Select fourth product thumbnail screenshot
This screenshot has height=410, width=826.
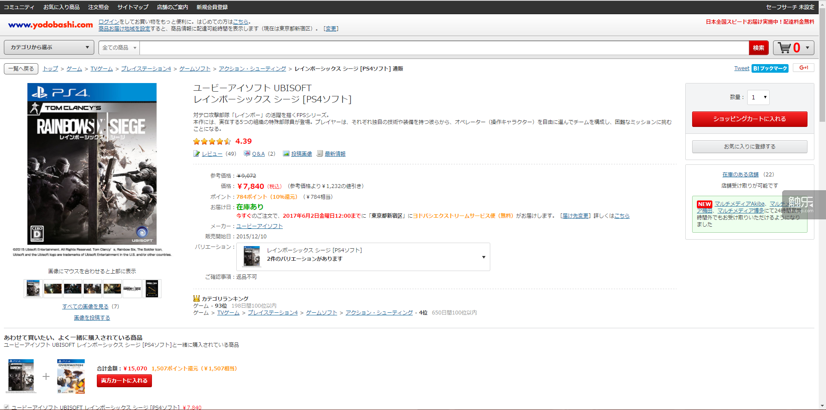93,289
